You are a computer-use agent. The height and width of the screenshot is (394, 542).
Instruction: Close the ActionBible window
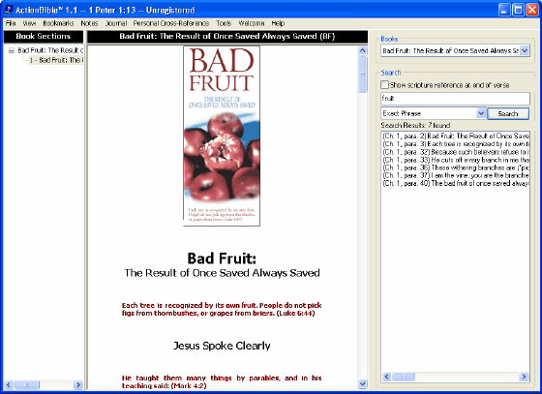(x=532, y=10)
